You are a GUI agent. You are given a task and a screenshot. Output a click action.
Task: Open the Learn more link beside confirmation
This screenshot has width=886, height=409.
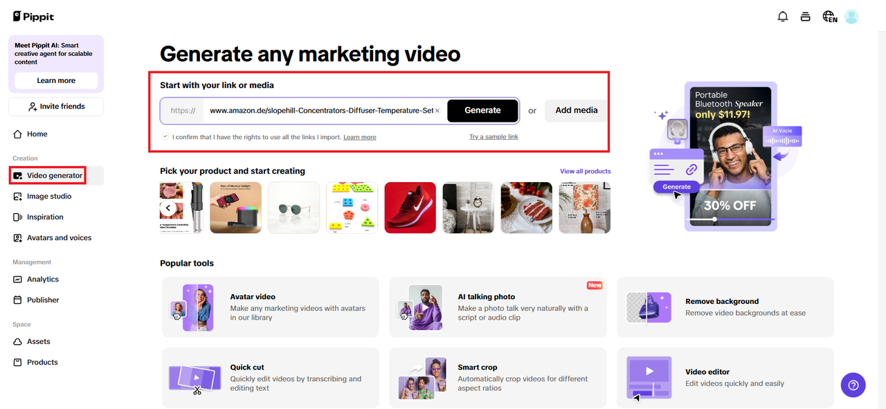pyautogui.click(x=360, y=137)
